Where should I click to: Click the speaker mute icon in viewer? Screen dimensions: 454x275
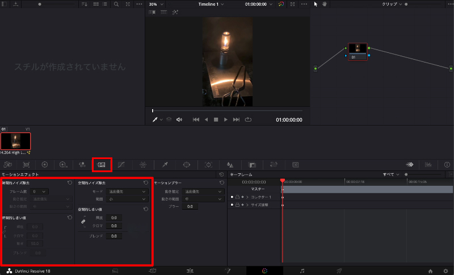click(x=179, y=119)
